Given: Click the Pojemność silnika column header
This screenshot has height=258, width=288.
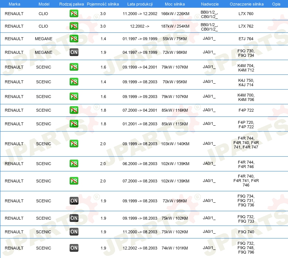Looking at the screenshot, I should pos(103,4).
